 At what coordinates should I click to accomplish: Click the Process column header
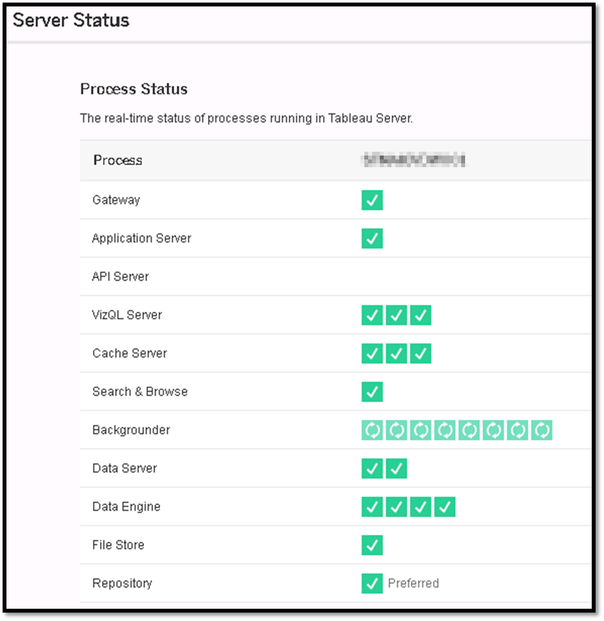[118, 160]
